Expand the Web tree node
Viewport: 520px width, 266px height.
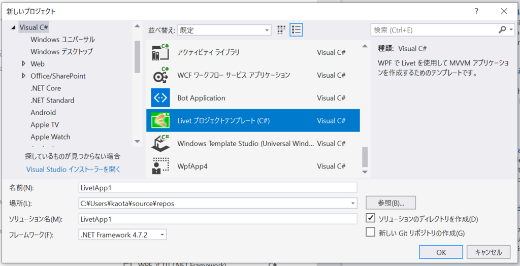point(23,63)
